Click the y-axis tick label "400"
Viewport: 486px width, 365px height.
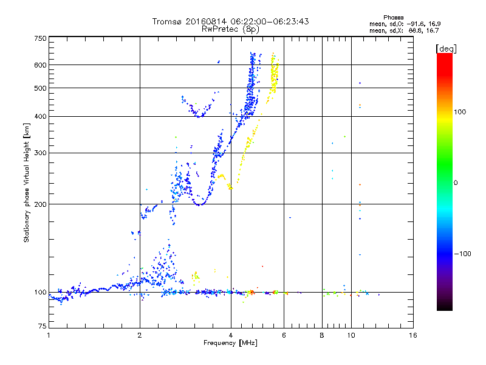pos(41,117)
